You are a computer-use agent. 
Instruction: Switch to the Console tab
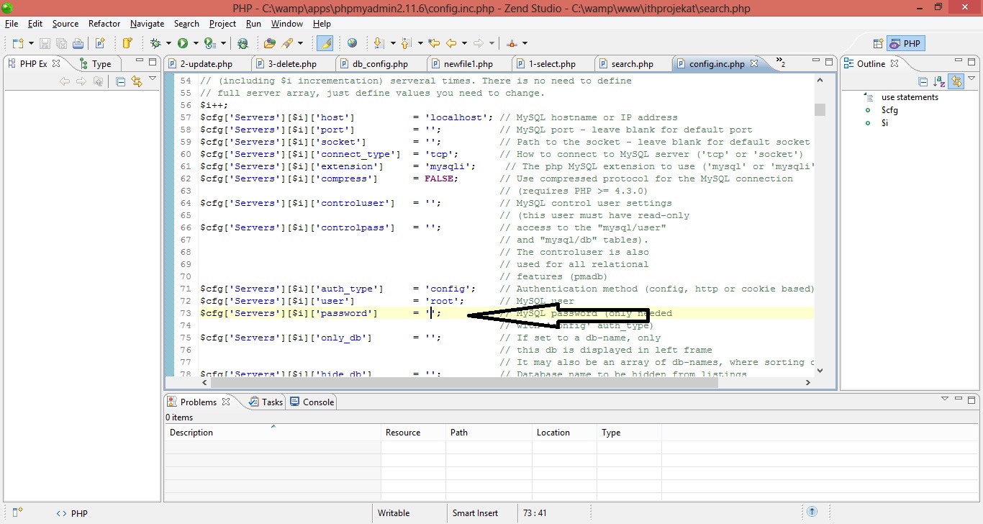(312, 402)
